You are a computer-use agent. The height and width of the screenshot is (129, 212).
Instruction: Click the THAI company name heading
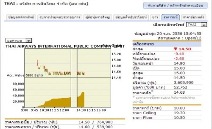pyautogui.click(x=46, y=4)
